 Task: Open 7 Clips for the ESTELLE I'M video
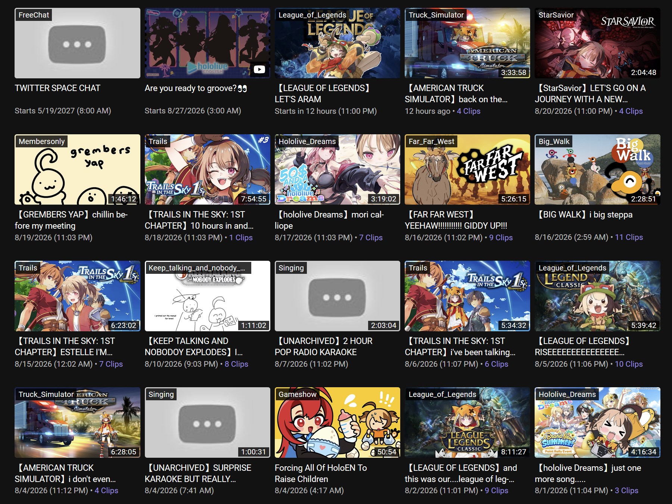(111, 364)
